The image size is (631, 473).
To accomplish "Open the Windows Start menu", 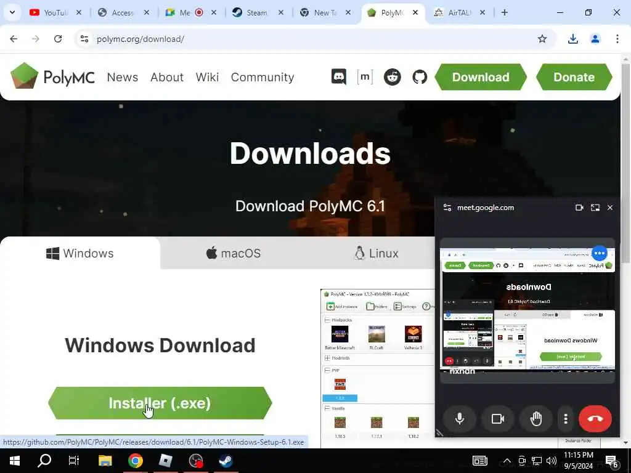I will (15, 461).
